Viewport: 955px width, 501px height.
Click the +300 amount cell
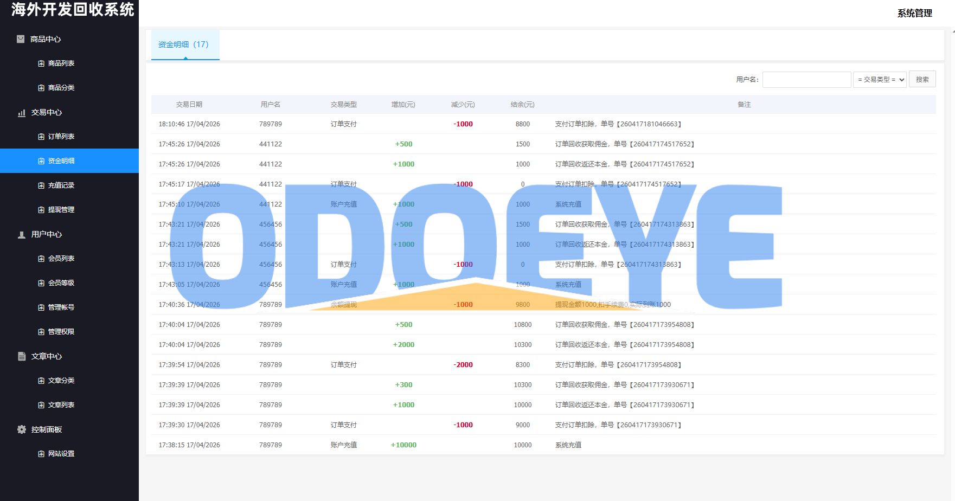tap(403, 385)
